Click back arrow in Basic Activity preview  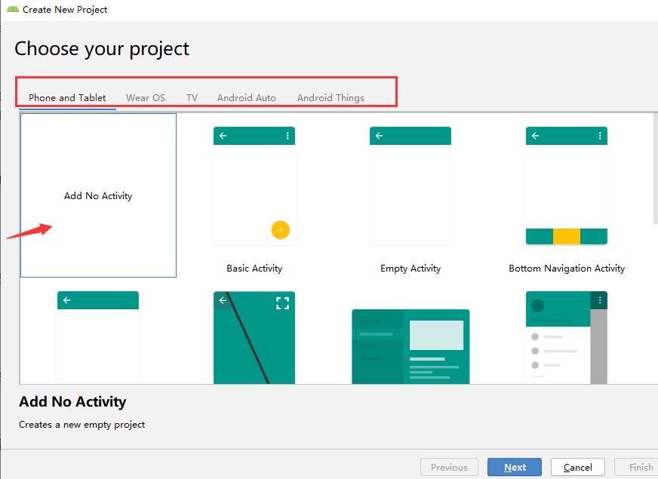[x=223, y=136]
